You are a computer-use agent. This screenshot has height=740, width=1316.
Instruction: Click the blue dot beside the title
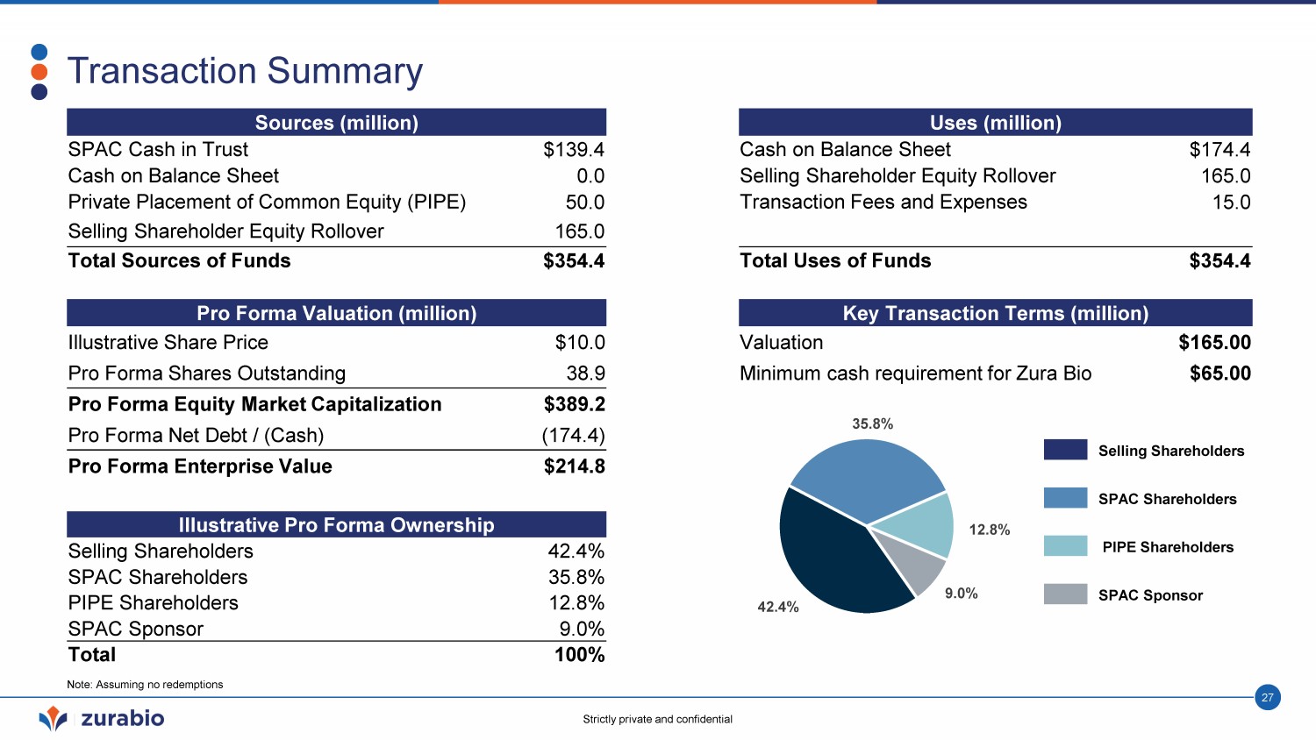click(39, 53)
